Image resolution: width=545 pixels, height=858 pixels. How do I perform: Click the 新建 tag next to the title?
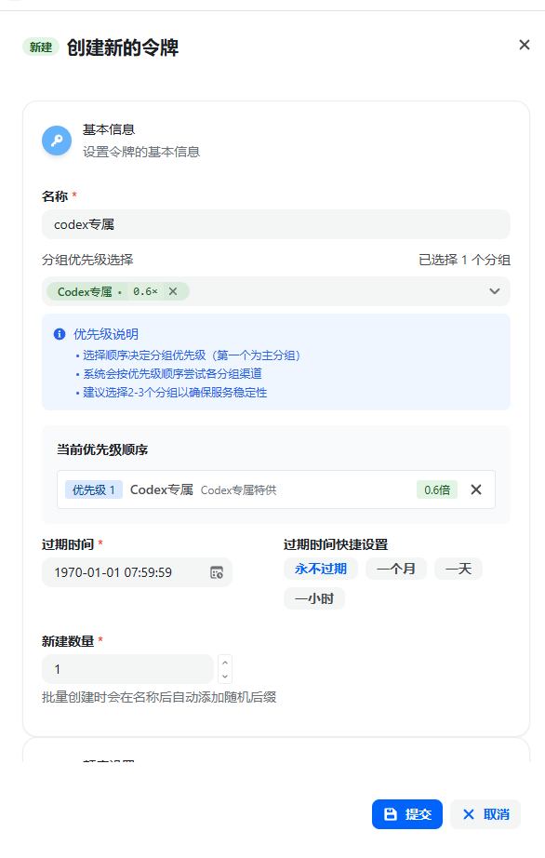click(41, 47)
